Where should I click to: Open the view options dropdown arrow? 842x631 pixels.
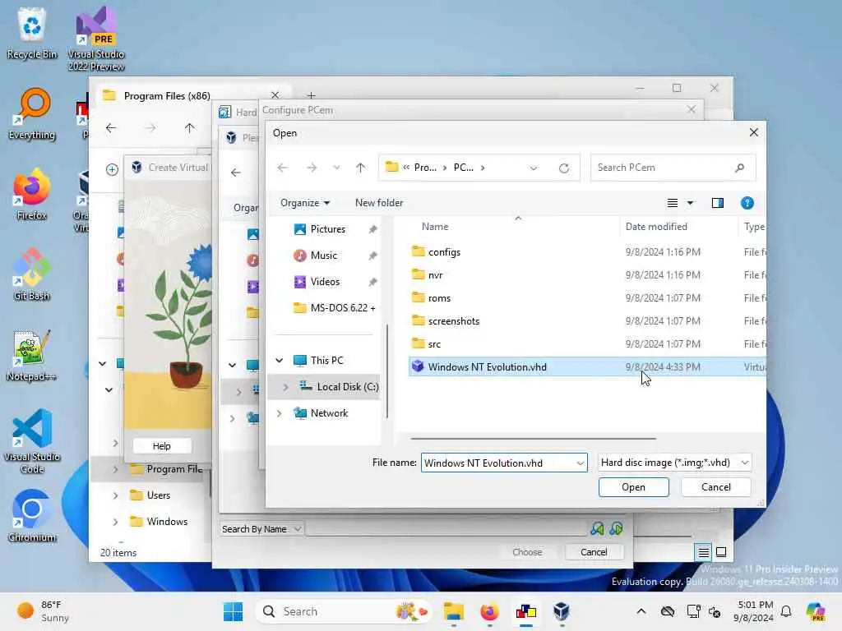pyautogui.click(x=691, y=203)
